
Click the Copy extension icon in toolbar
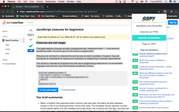coord(165,12)
